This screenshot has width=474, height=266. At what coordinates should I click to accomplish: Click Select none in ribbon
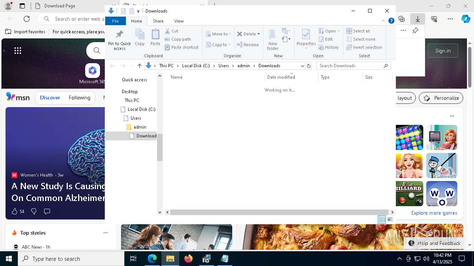pos(361,39)
